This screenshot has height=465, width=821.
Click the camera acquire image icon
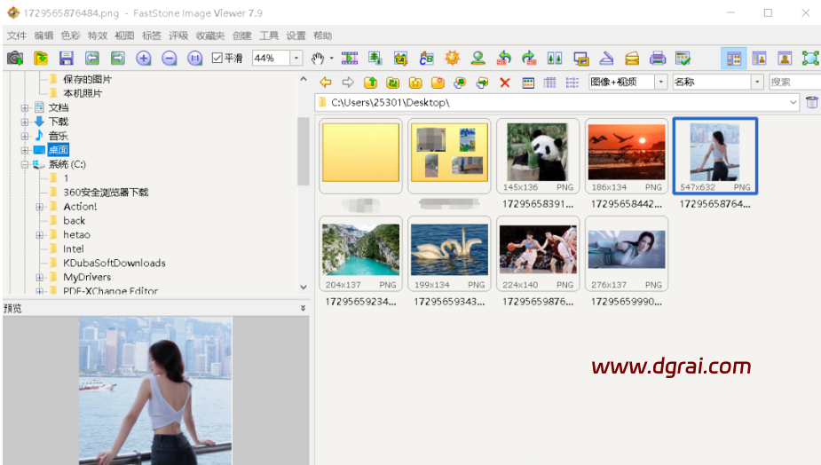point(15,59)
